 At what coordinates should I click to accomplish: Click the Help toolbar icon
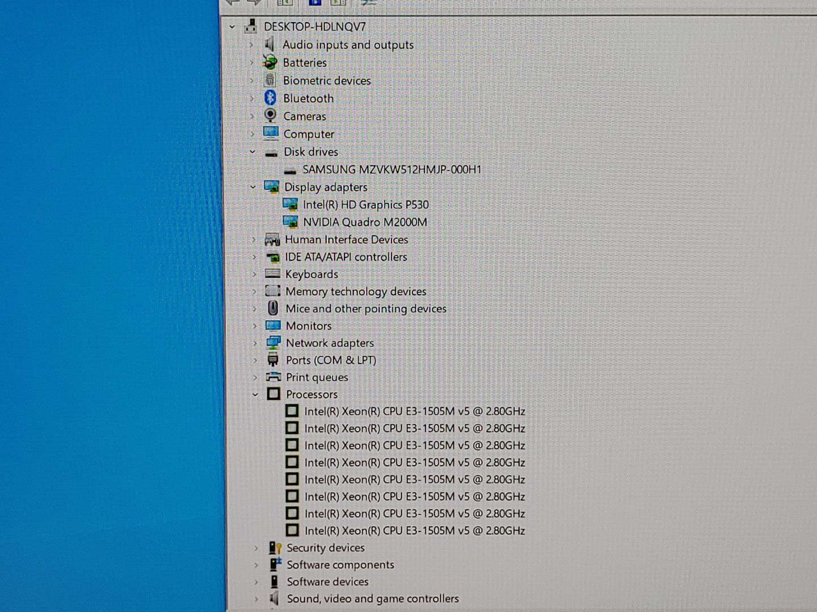coord(314,3)
